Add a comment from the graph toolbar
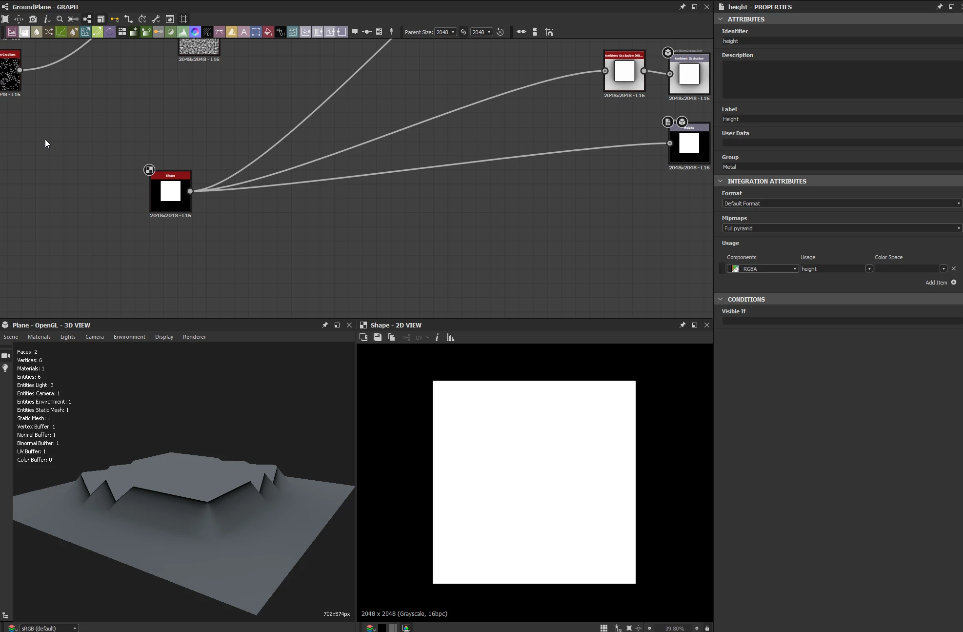 355,32
